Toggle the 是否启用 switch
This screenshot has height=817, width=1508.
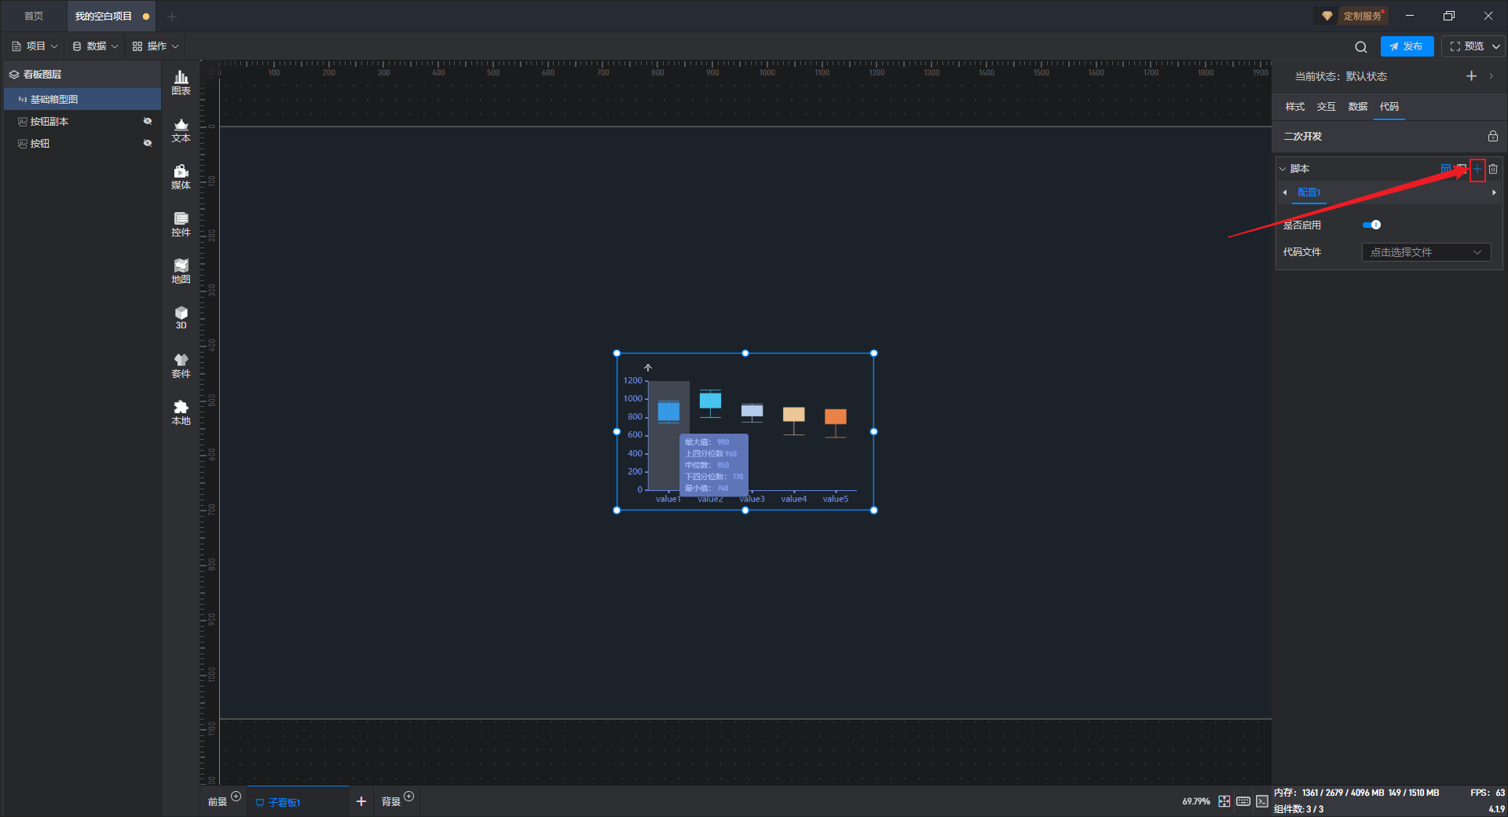click(1371, 225)
